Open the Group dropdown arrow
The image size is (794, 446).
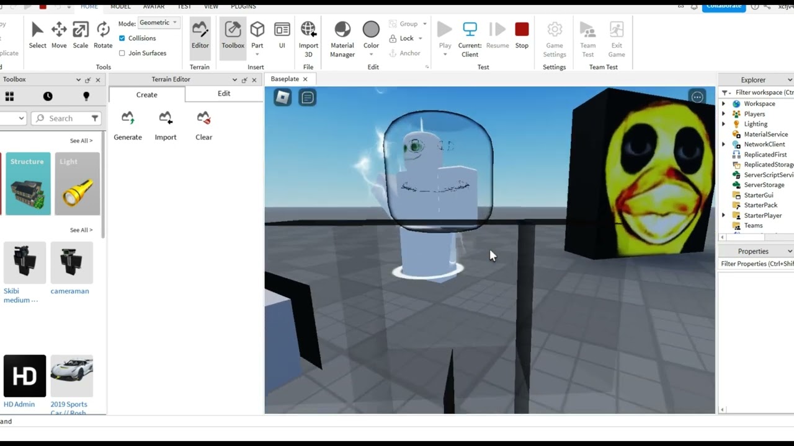[x=424, y=24]
